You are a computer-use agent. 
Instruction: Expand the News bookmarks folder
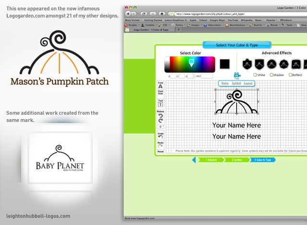pos(259,20)
